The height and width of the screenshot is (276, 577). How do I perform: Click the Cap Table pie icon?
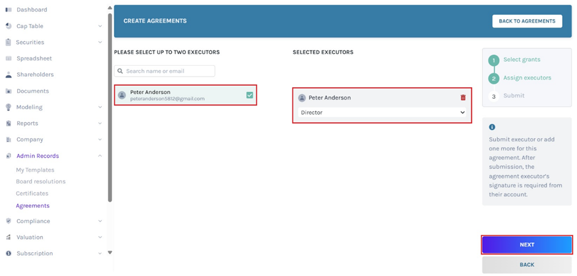(9, 26)
